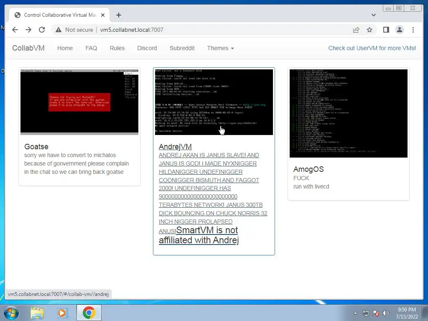428x321 pixels.
Task: Open the FAQ nav item
Action: tap(91, 48)
